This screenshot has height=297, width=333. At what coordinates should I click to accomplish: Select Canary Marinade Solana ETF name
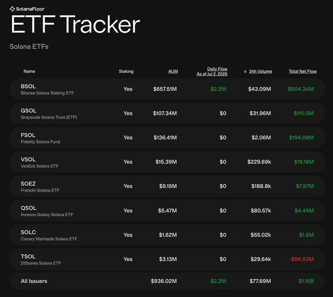pos(49,239)
